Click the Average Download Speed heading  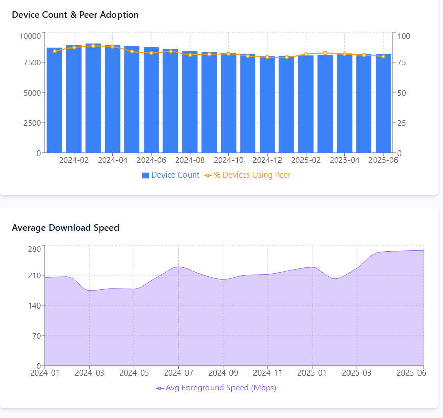click(65, 228)
